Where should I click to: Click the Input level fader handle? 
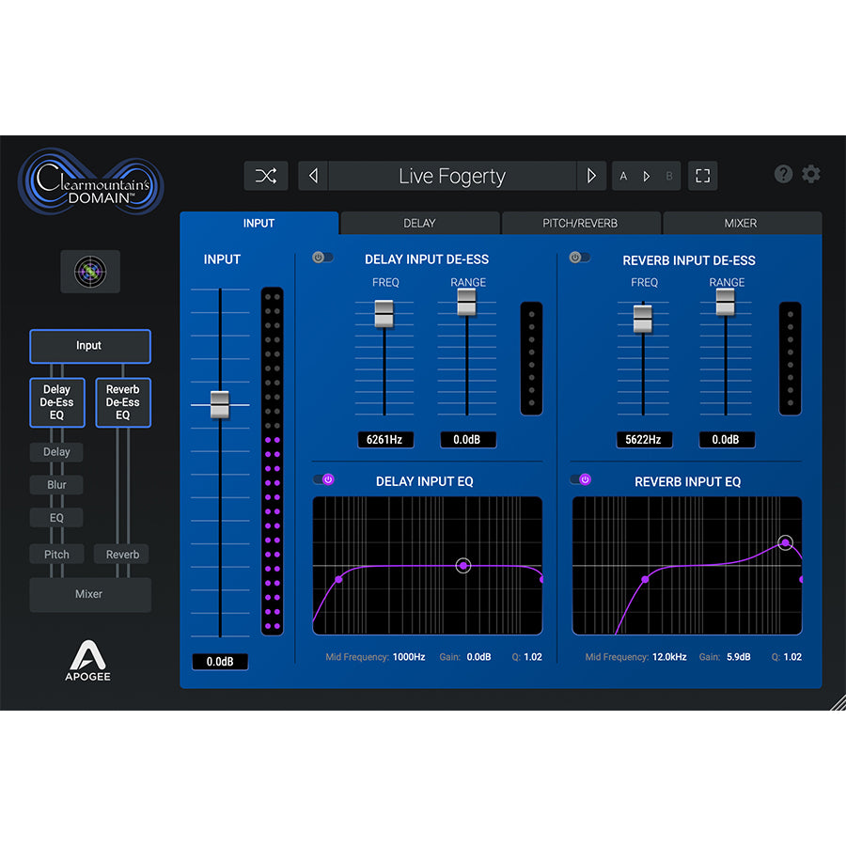(220, 404)
